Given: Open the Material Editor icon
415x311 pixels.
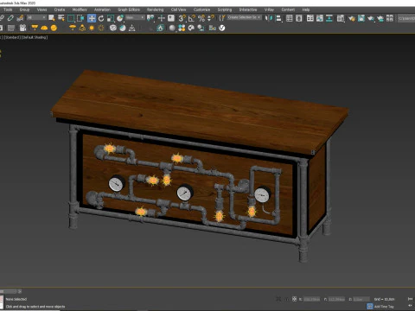Looking at the screenshot, I should (341, 18).
